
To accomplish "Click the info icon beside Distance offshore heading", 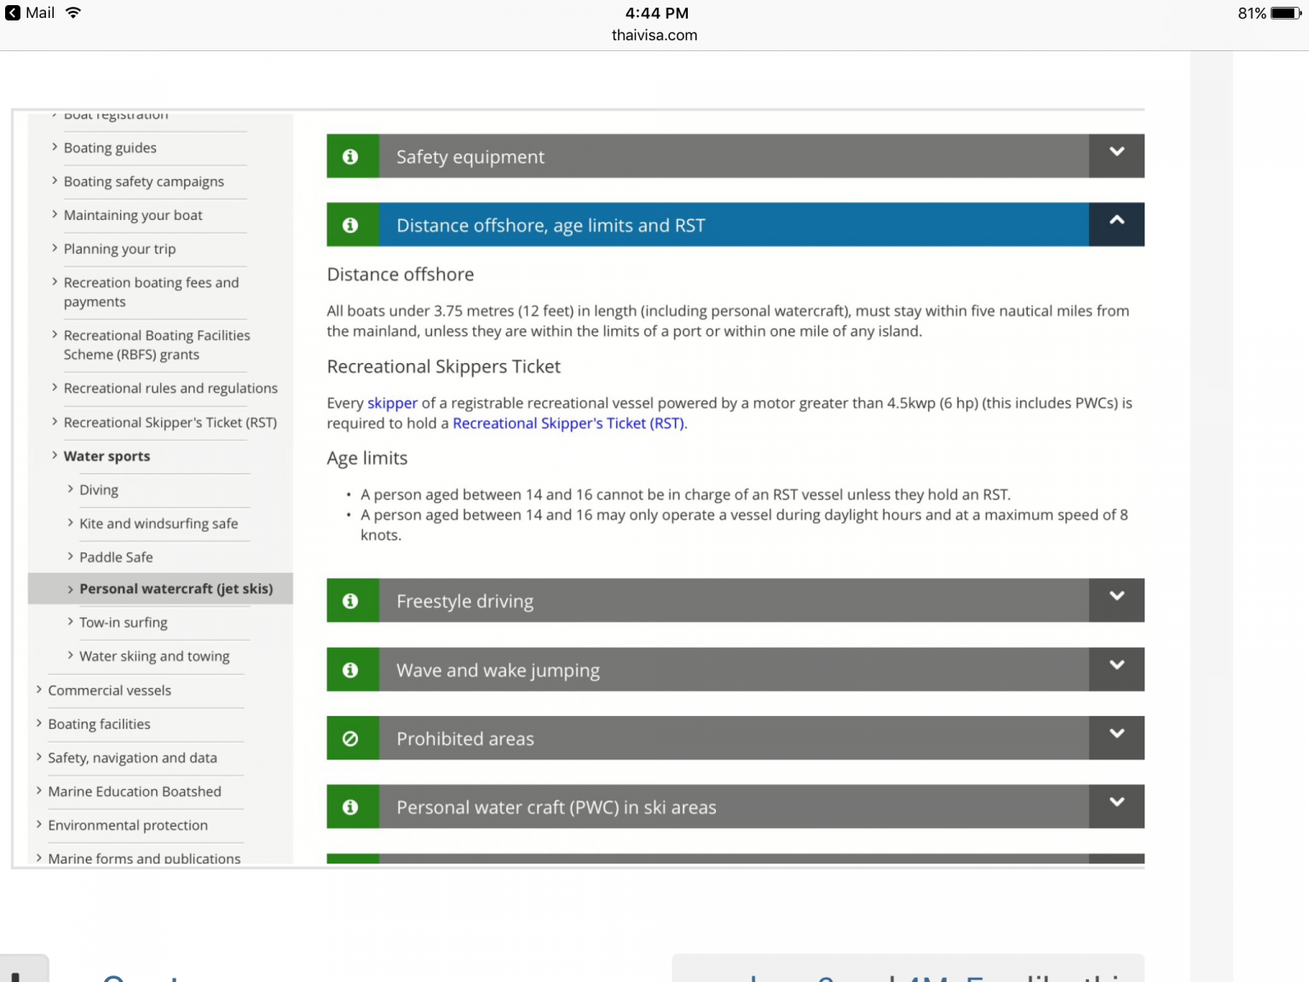I will (350, 225).
